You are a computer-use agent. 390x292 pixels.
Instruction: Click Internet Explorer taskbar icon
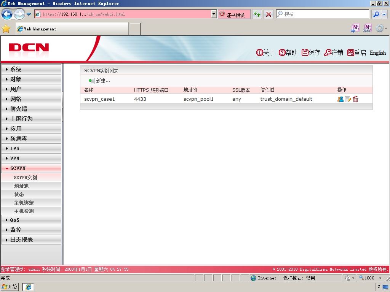(28, 287)
